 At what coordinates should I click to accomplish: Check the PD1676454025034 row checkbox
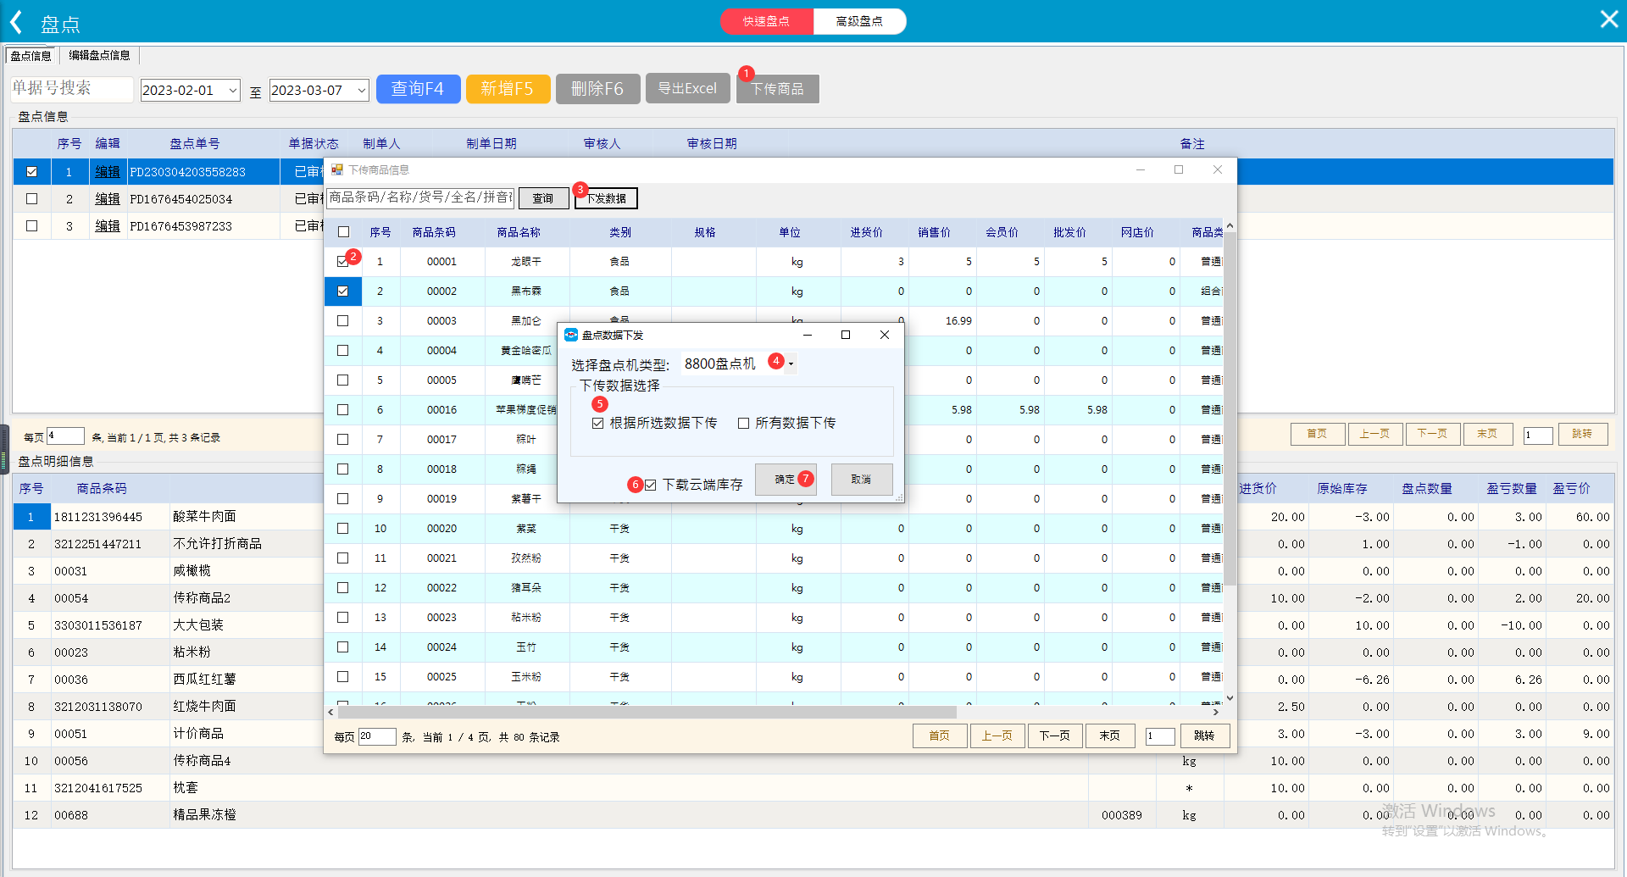(31, 198)
